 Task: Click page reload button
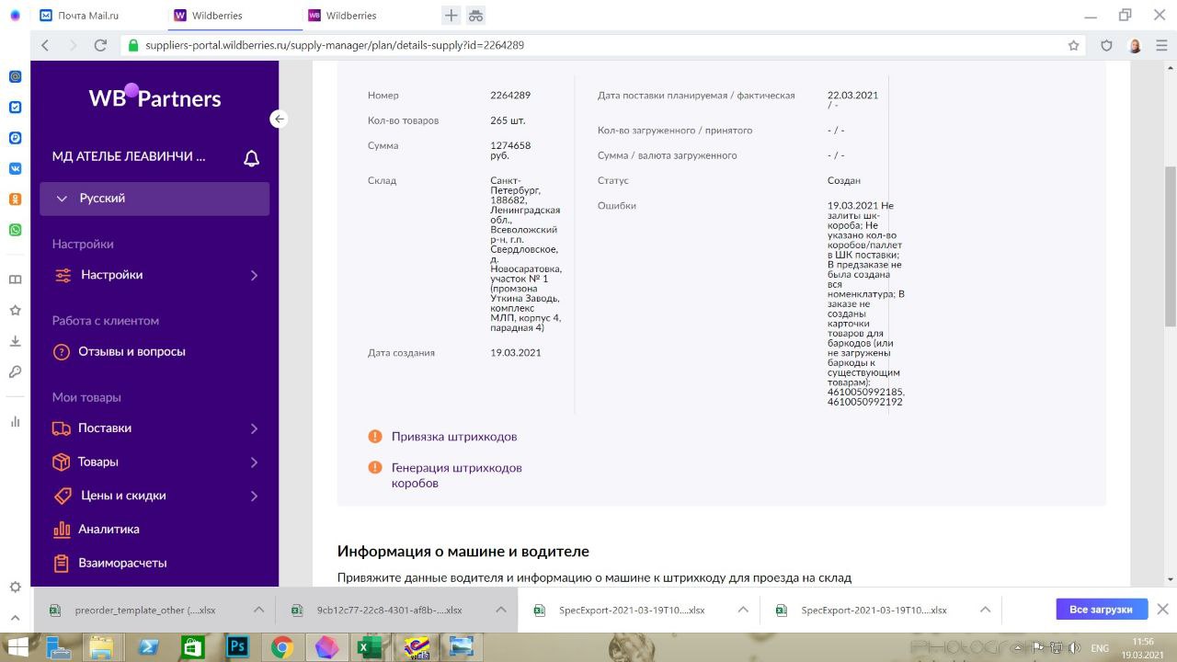(100, 45)
